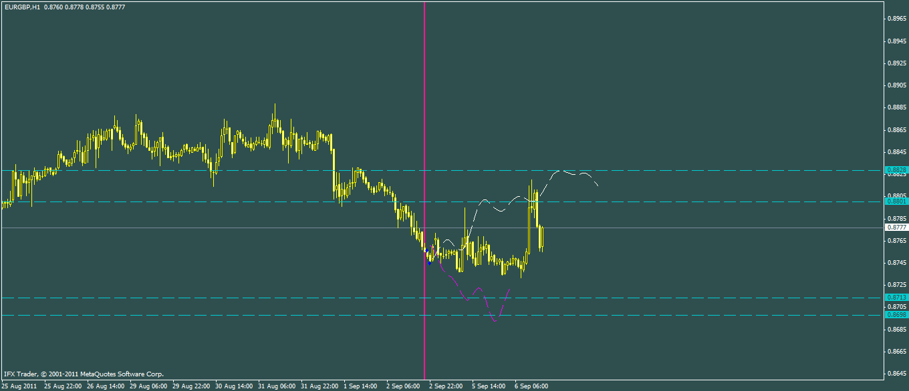The image size is (909, 391).
Task: Select the rightmost yellow candlestick
Action: click(541, 238)
